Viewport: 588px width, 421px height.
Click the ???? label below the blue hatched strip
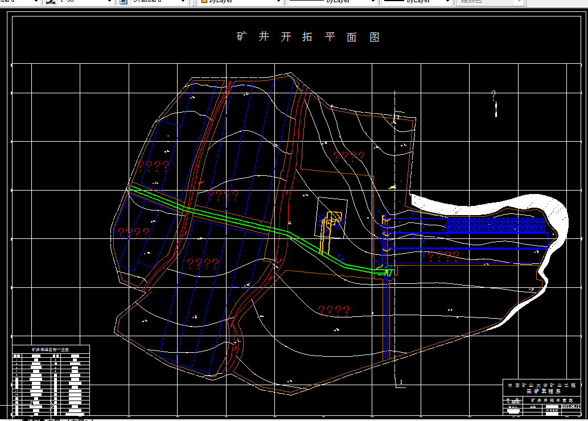point(443,257)
